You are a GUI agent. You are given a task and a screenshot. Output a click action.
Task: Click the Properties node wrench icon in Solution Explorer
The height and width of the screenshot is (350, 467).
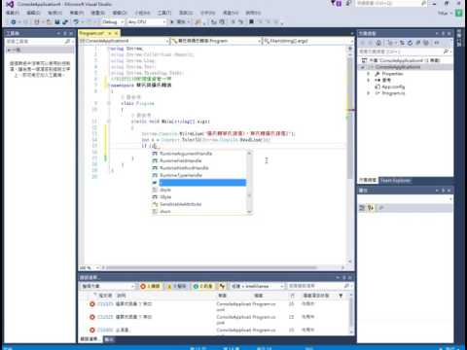click(x=377, y=74)
